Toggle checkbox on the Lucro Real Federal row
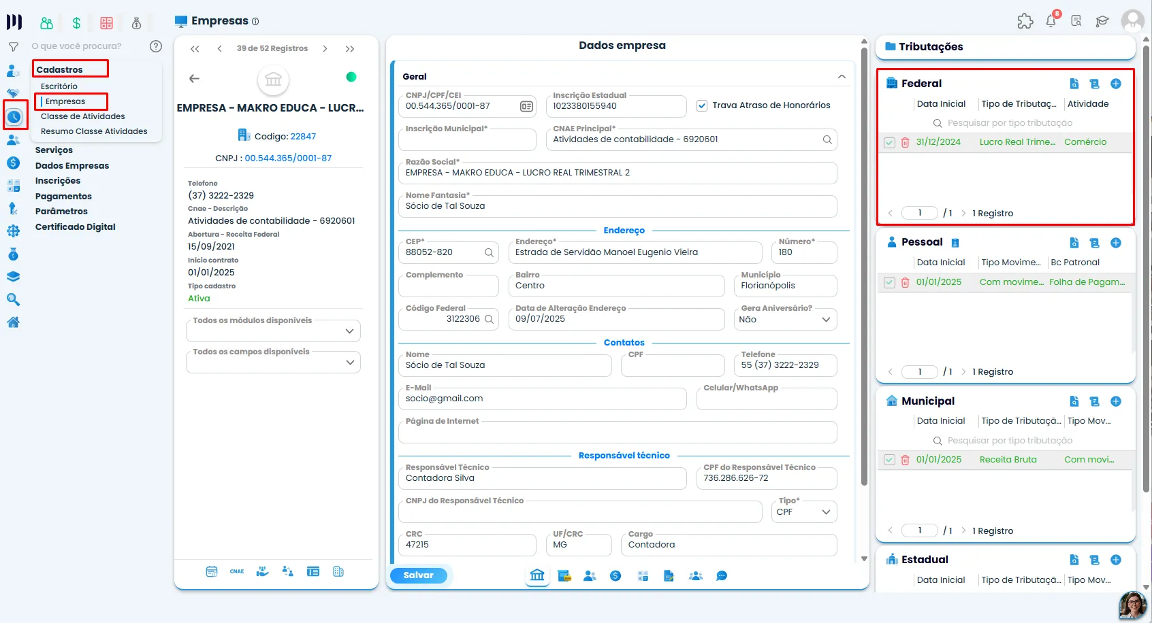This screenshot has height=623, width=1152. click(889, 143)
